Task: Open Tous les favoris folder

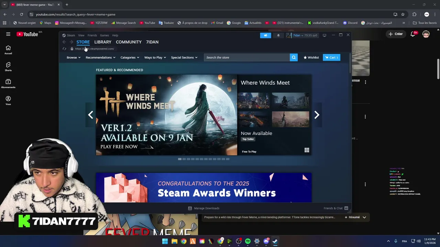Action: tap(425, 23)
